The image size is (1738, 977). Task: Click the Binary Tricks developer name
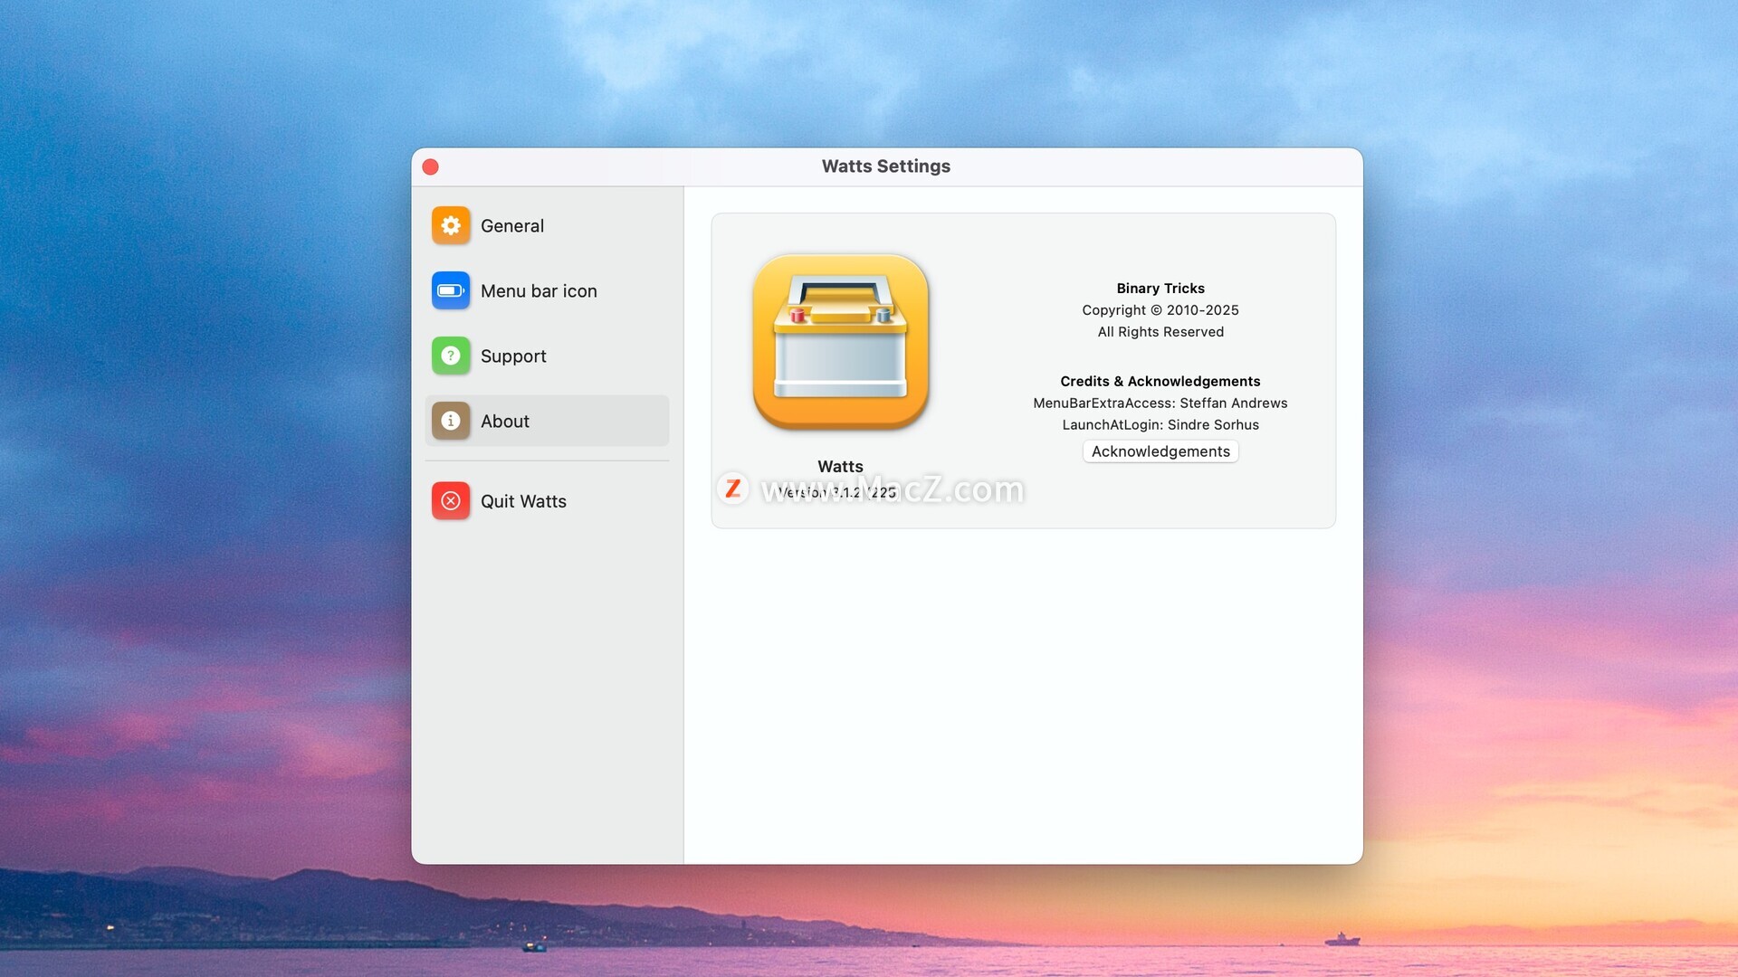[x=1160, y=289]
